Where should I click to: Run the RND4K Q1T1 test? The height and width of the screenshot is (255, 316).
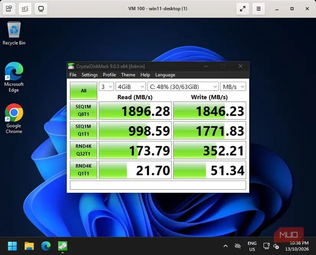point(84,170)
